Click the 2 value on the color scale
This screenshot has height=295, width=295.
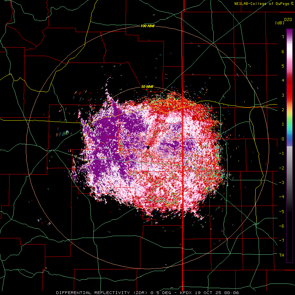tap(283, 110)
